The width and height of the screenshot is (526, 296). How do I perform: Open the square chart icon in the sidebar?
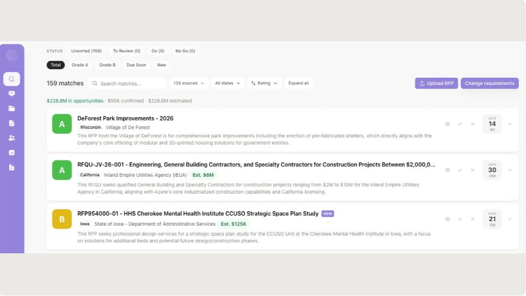12,153
